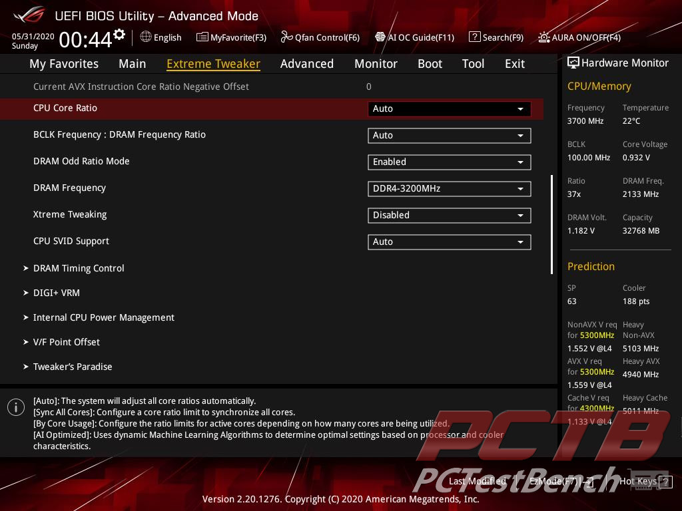Open the Boot tab
682x511 pixels.
[x=430, y=64]
